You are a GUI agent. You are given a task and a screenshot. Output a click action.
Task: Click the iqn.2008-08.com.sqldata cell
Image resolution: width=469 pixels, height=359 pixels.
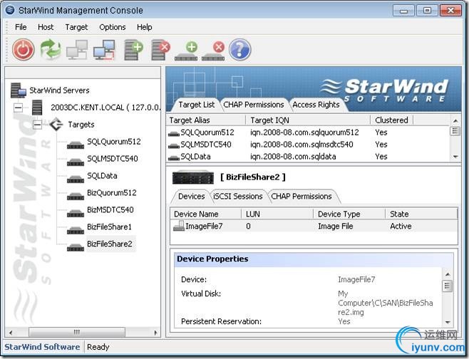click(x=293, y=157)
